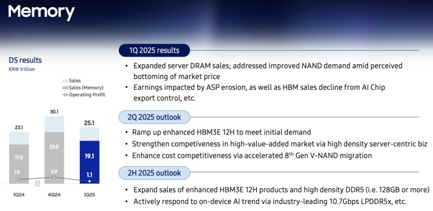Viewport: 433px width, 211px height.
Task: Select the 1Q 2025 results heading pill
Action: point(154,50)
